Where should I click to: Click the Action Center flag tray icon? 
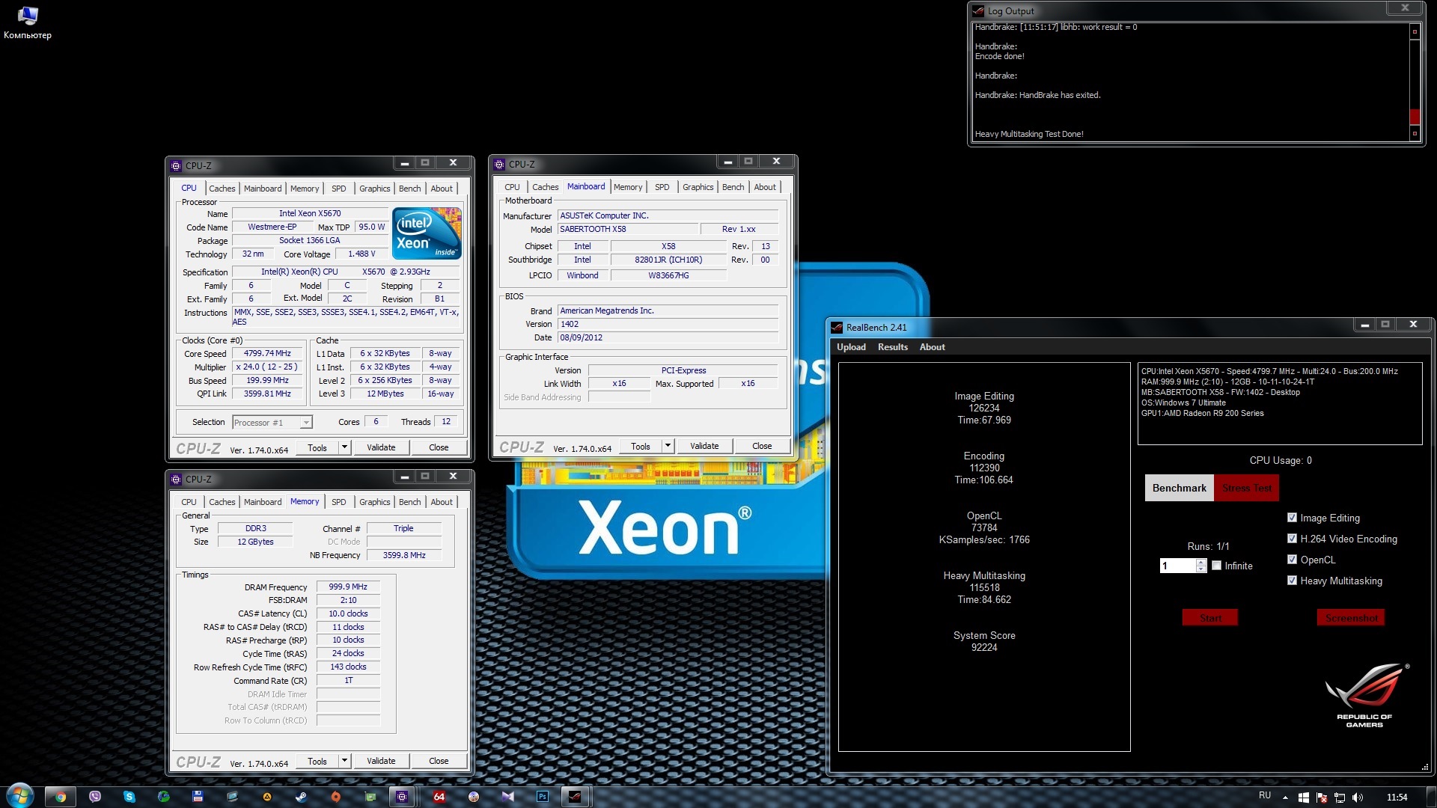pyautogui.click(x=1322, y=798)
